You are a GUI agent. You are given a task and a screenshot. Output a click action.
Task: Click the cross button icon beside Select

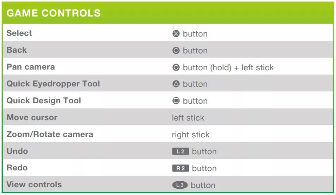pyautogui.click(x=176, y=33)
